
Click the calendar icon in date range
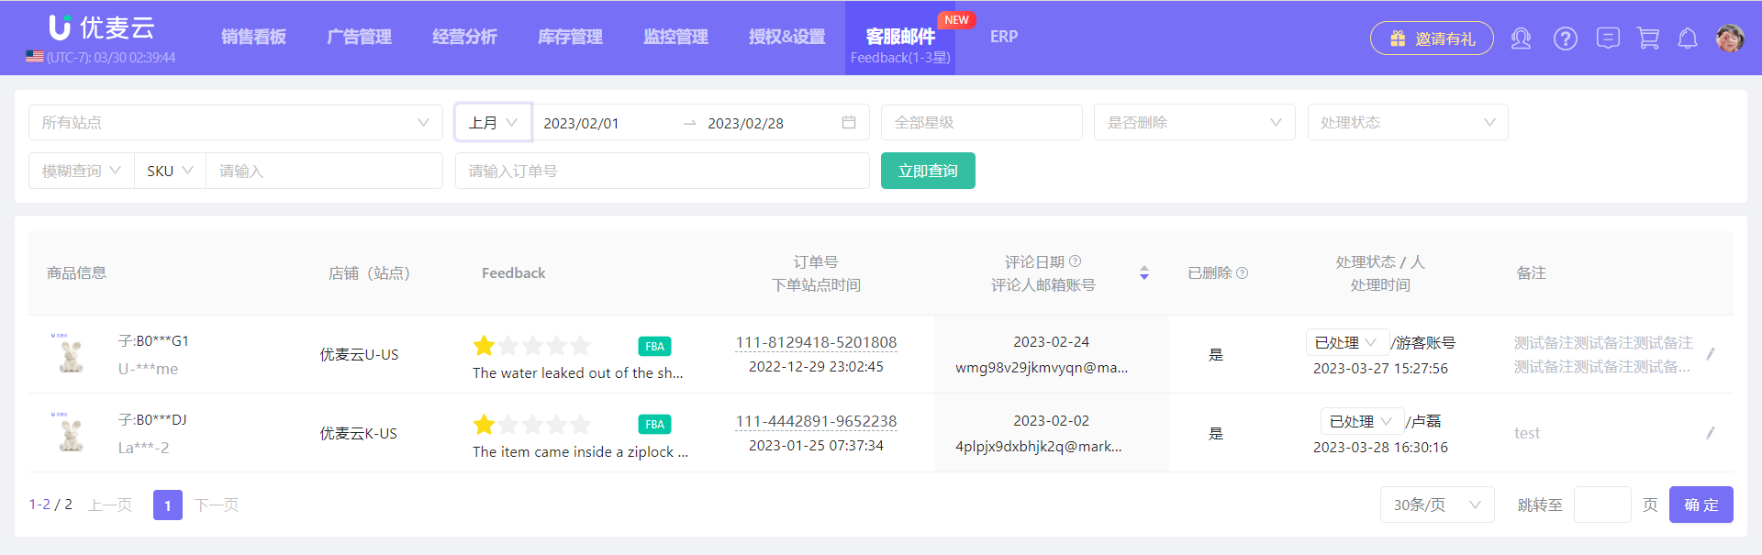849,122
